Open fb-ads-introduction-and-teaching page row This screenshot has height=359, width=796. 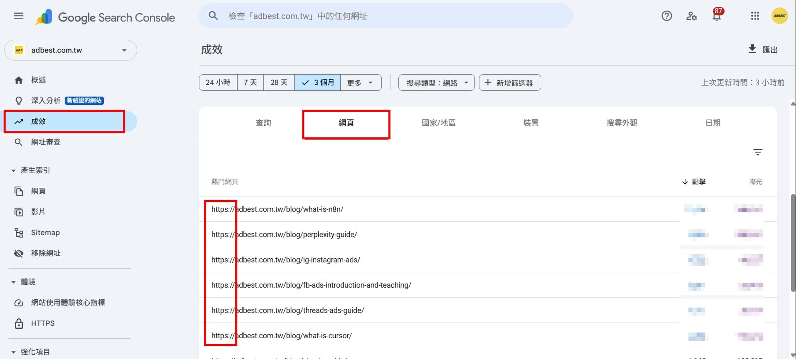pyautogui.click(x=488, y=285)
